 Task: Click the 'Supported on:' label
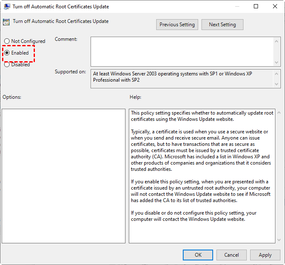pos(70,72)
